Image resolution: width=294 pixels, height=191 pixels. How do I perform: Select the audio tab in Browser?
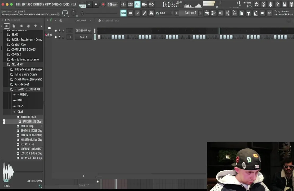coord(7,26)
